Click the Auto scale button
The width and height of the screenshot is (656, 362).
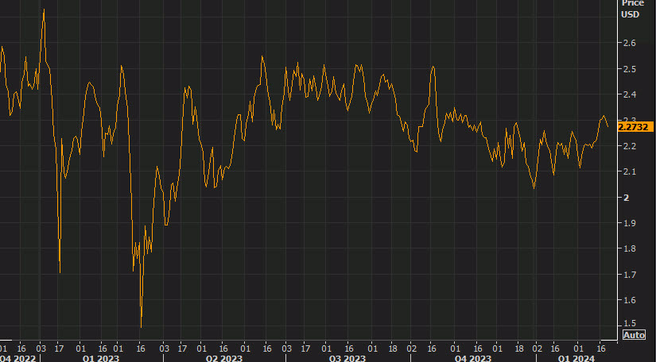point(633,335)
